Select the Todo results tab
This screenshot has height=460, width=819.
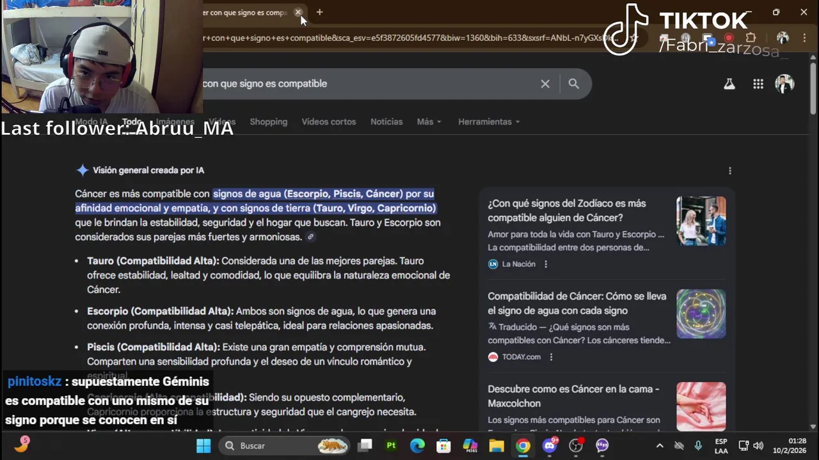pyautogui.click(x=132, y=122)
